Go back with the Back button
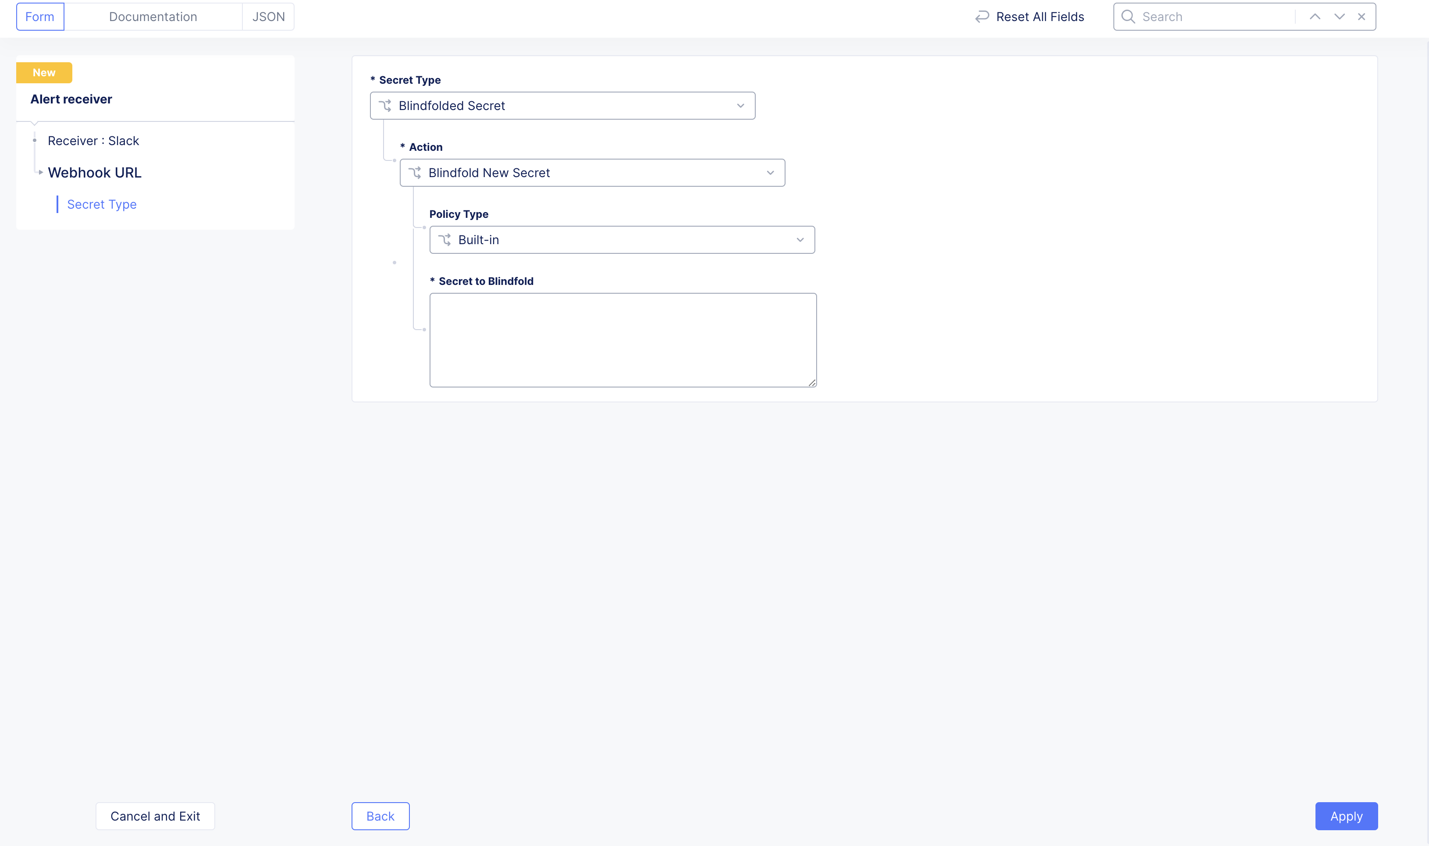Image resolution: width=1429 pixels, height=846 pixels. point(380,816)
